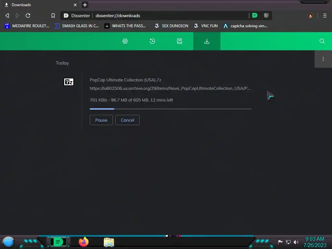
Task: Click the Today heading
Action: pos(62,63)
